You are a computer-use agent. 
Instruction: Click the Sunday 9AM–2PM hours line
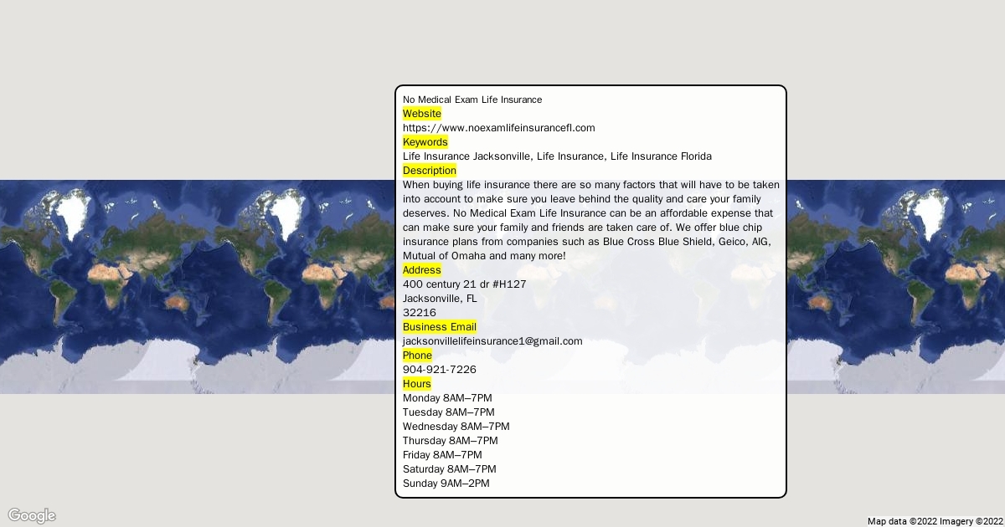(446, 484)
